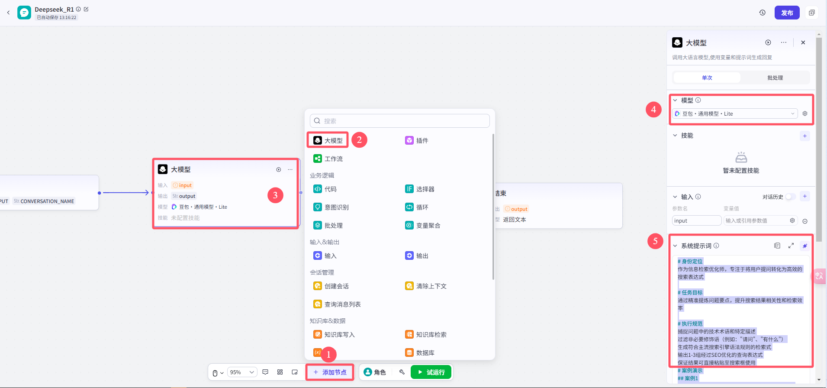Click the auto-layout grid icon in toolbar

point(280,372)
